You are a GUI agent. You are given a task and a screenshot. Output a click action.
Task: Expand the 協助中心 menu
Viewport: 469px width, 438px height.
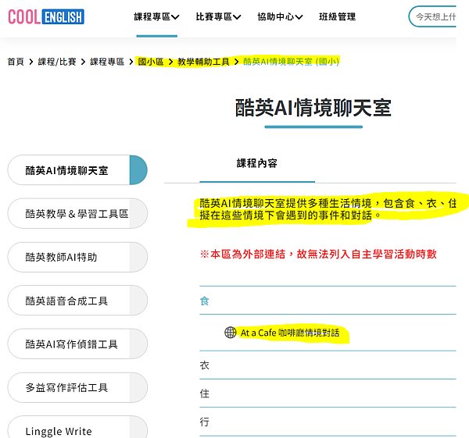(x=280, y=16)
